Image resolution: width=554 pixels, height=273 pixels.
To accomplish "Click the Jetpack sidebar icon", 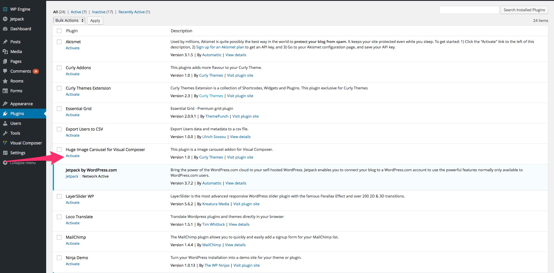I will [x=5, y=19].
